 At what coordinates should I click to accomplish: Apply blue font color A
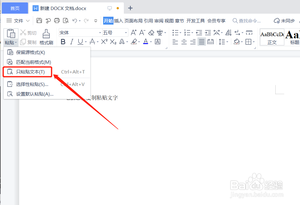(146, 42)
